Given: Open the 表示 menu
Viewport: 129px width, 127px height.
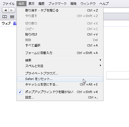Looking at the screenshot, I should click(x=31, y=4).
